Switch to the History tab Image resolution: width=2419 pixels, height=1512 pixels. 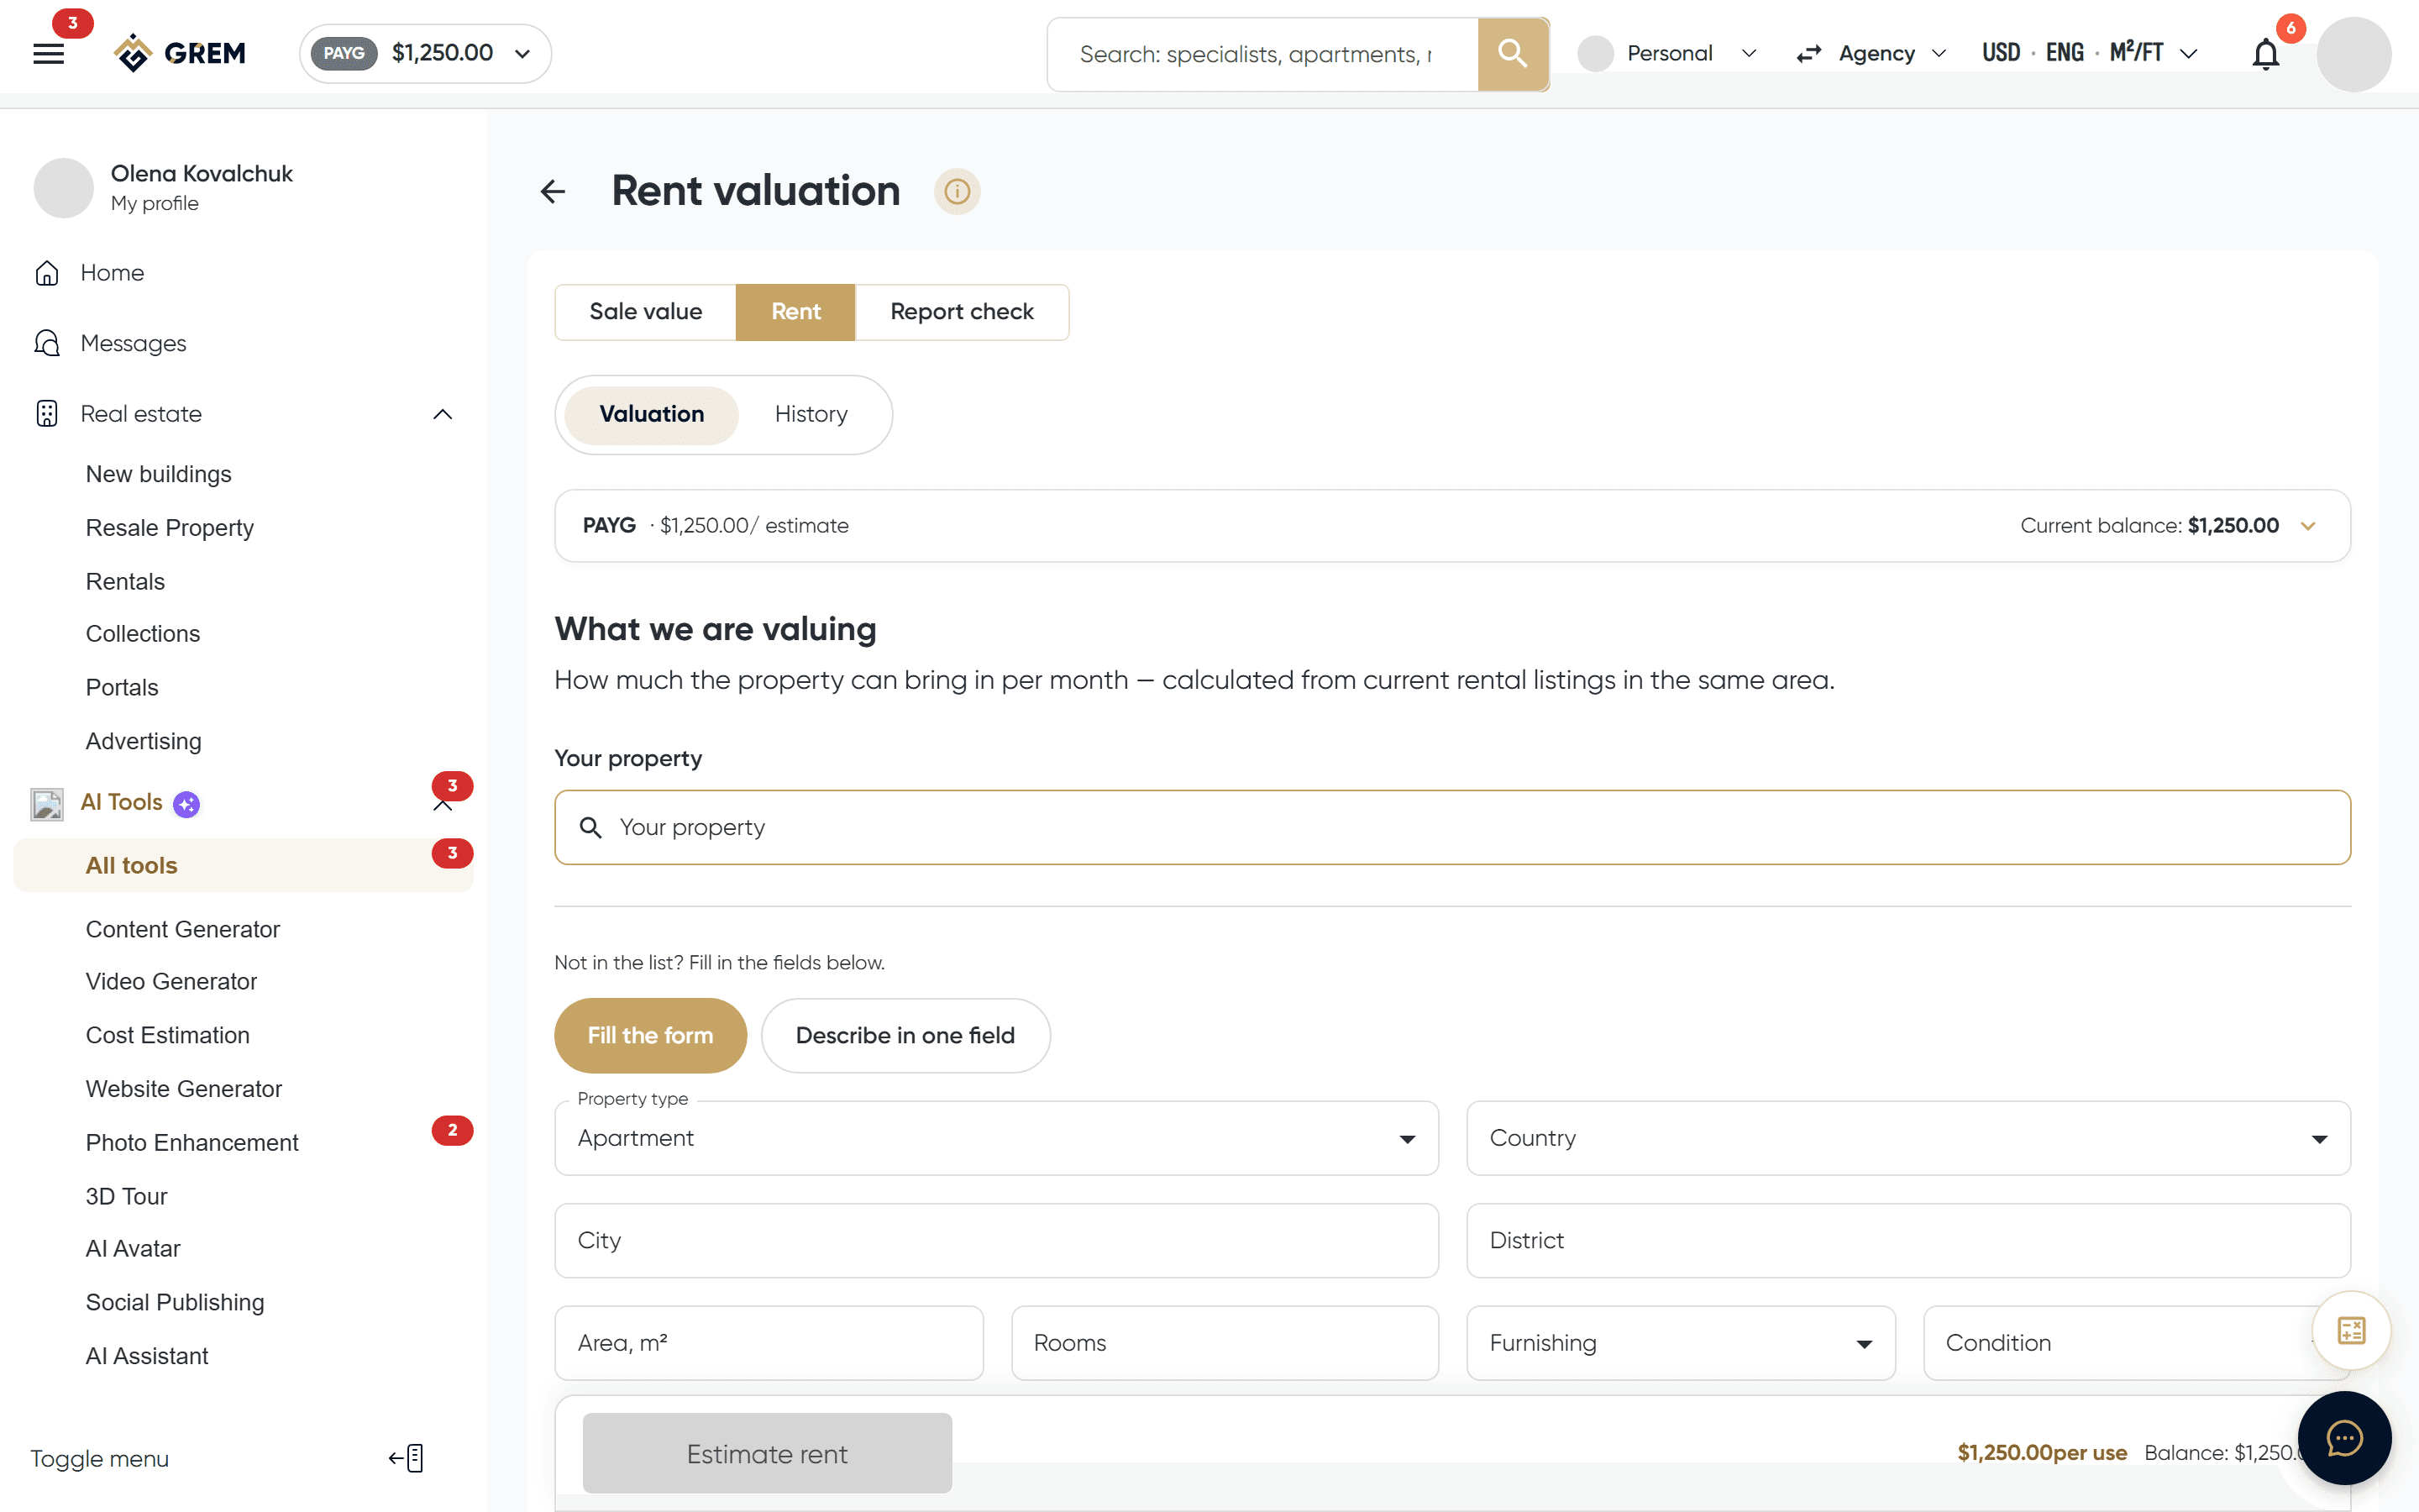(x=811, y=414)
